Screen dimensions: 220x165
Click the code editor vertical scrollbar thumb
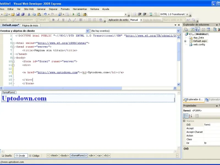[x=178, y=51]
